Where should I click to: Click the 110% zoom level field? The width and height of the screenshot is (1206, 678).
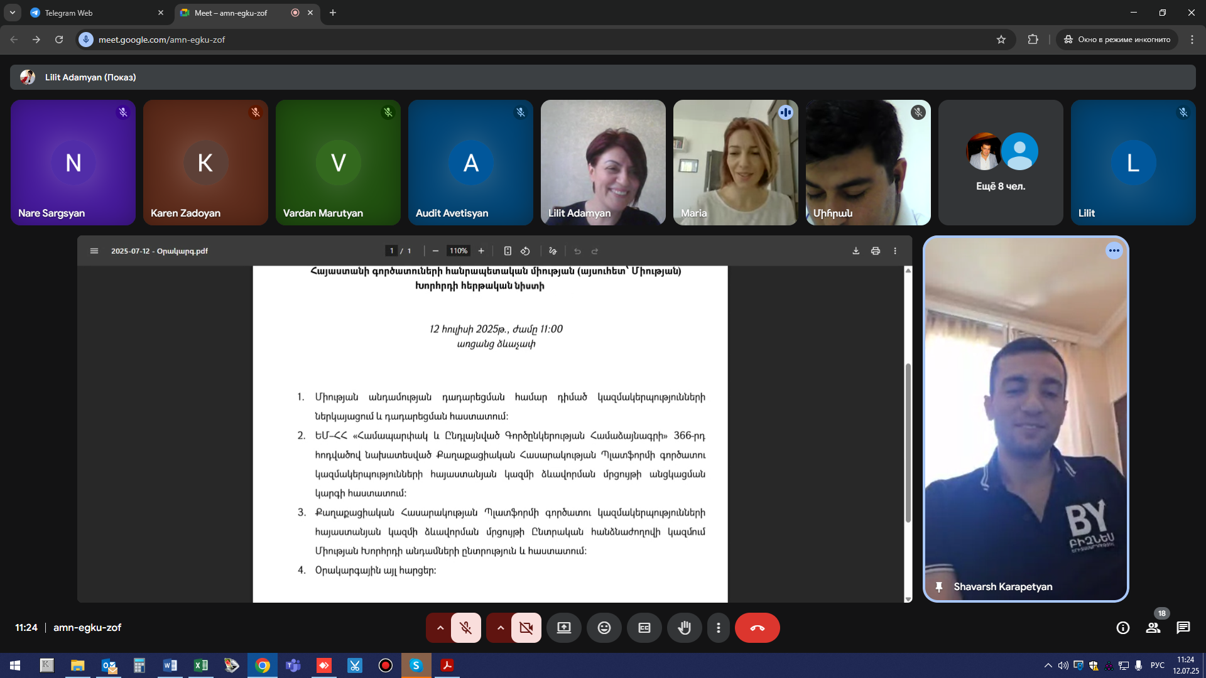pos(458,251)
